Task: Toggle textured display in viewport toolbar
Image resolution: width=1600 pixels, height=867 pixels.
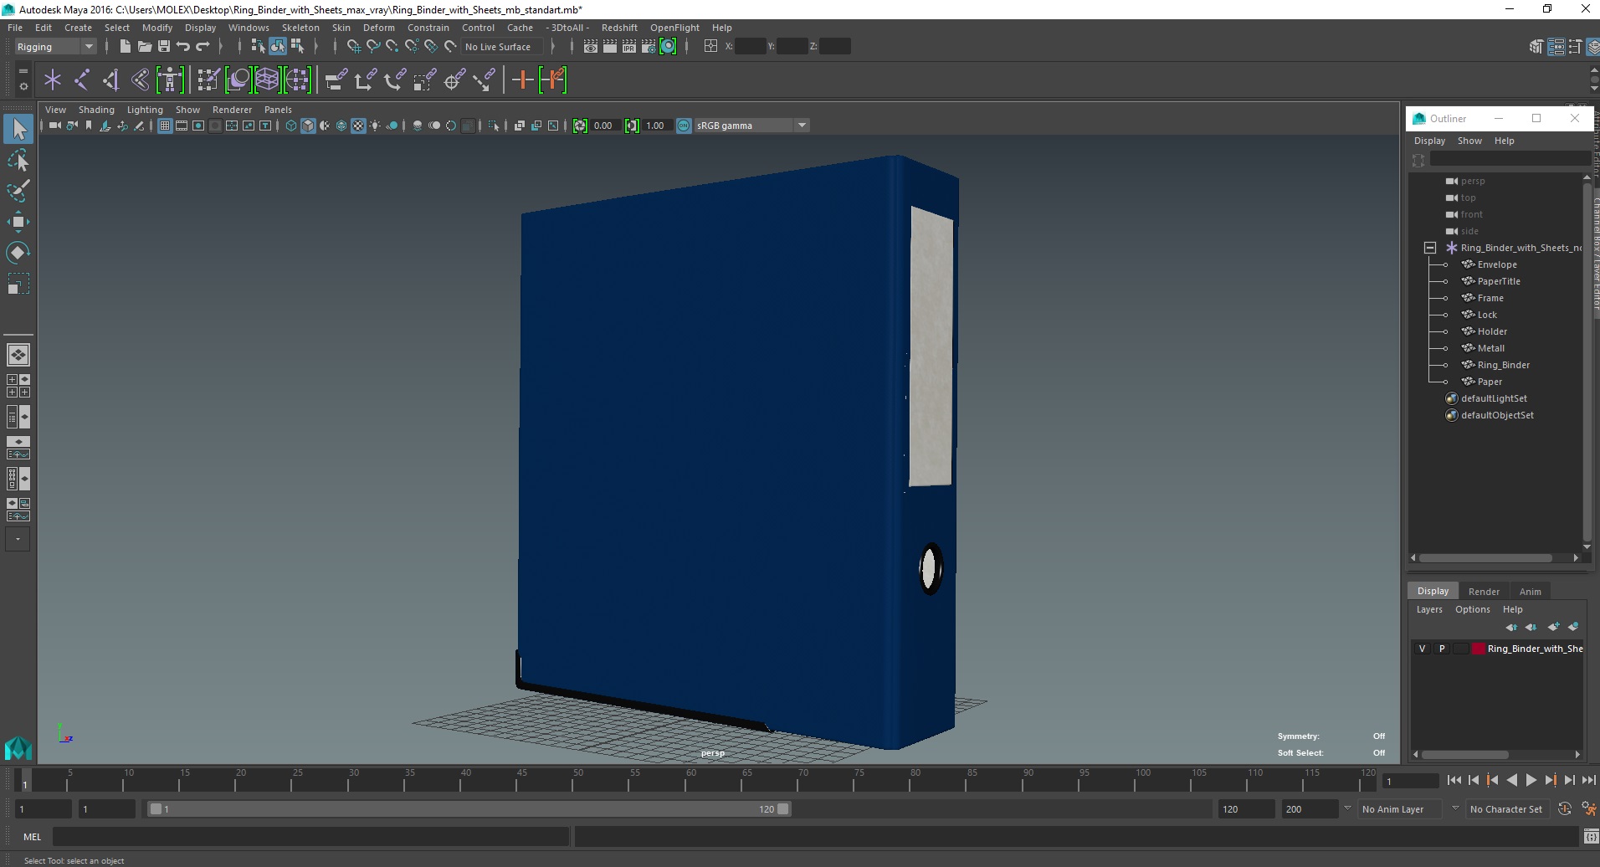Action: click(358, 126)
